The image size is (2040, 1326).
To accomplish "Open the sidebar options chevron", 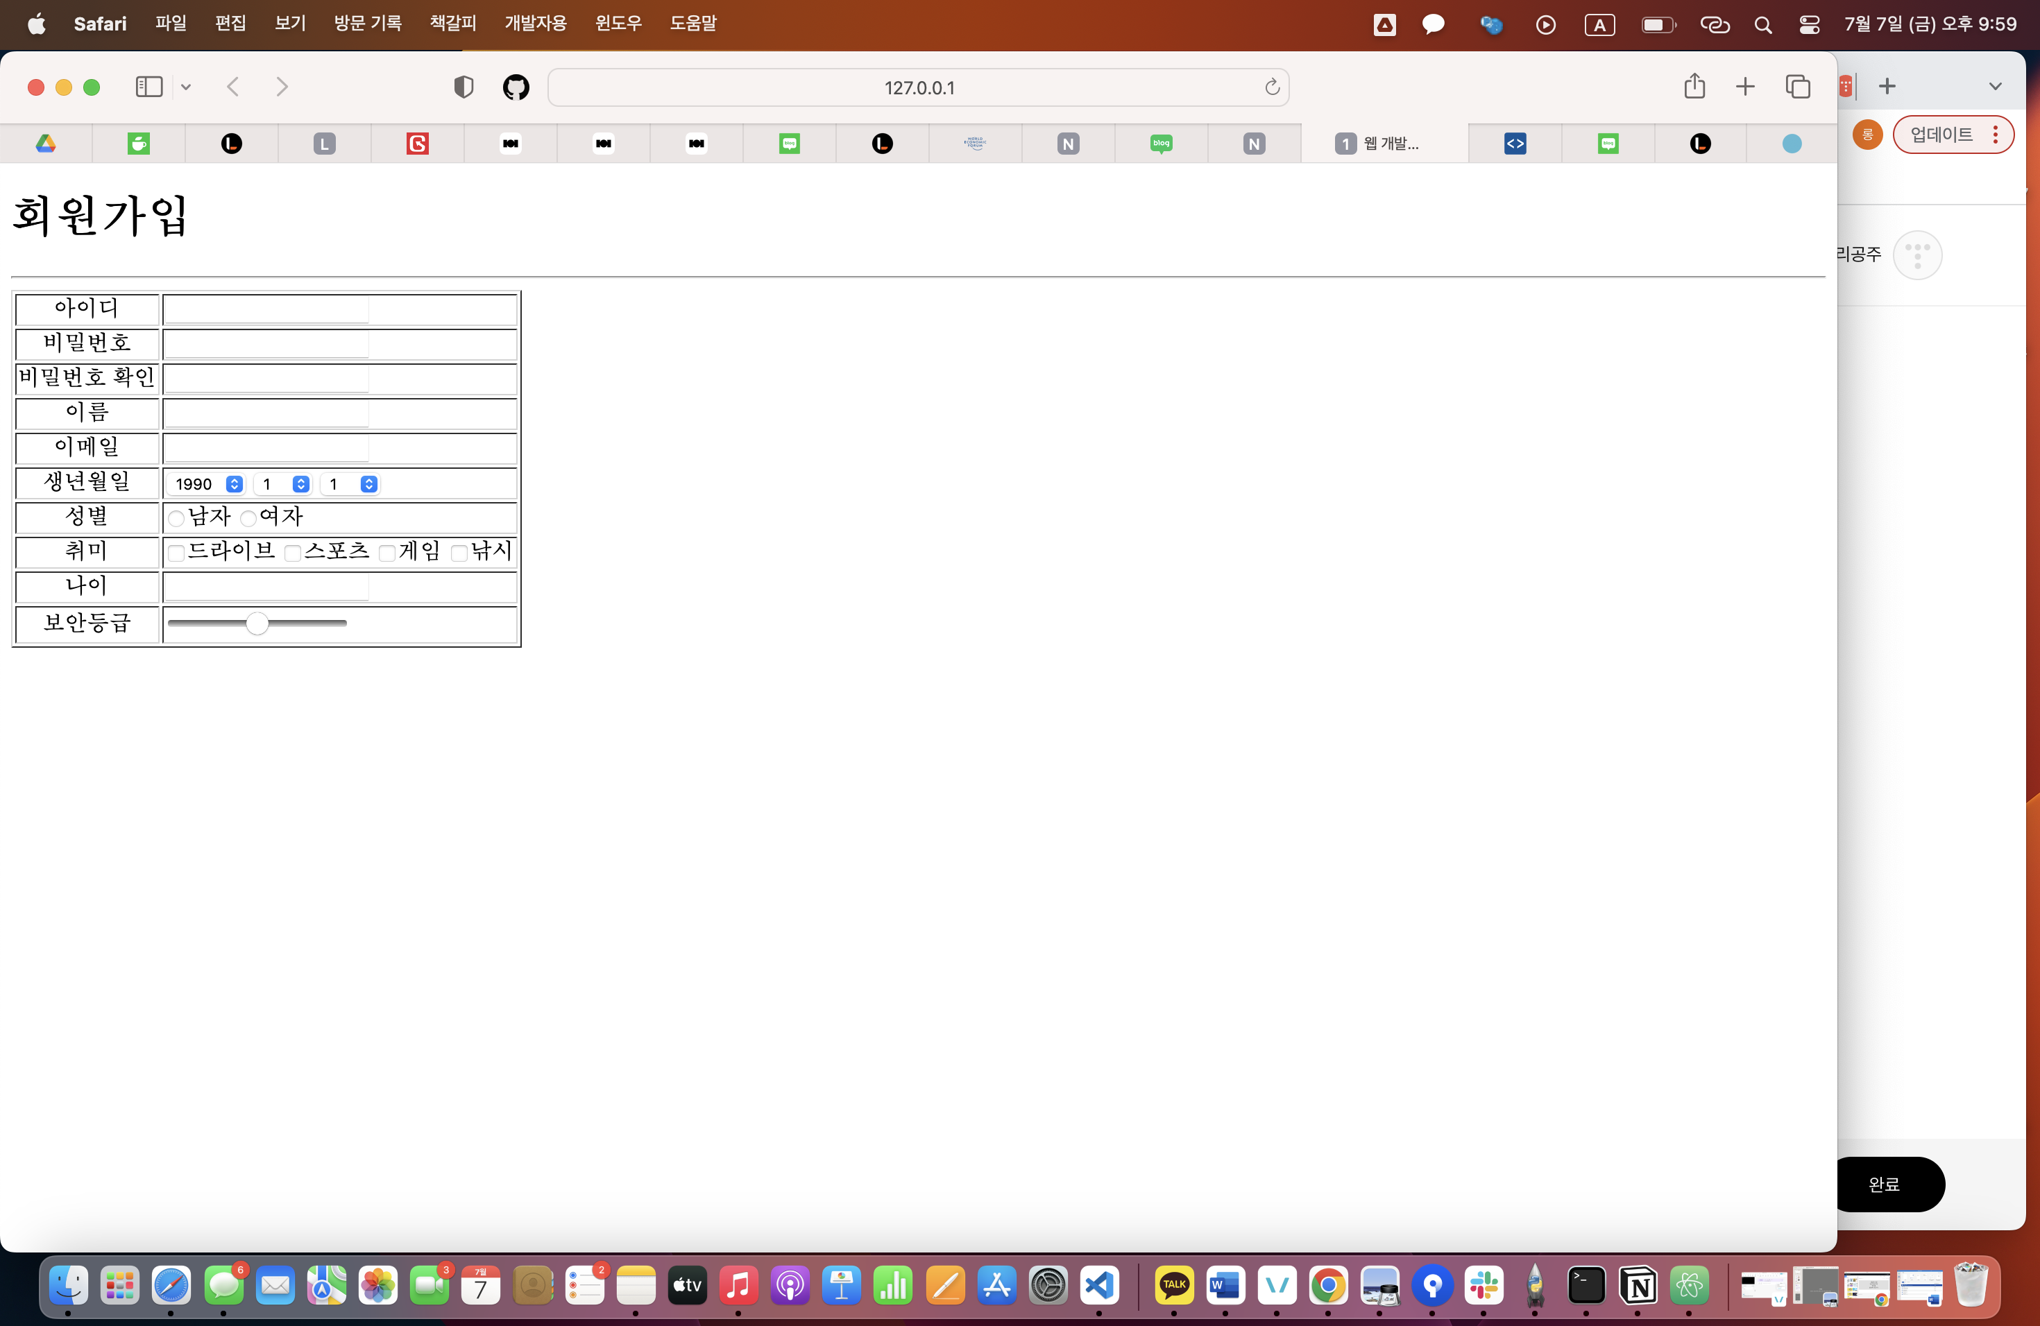I will click(x=186, y=87).
